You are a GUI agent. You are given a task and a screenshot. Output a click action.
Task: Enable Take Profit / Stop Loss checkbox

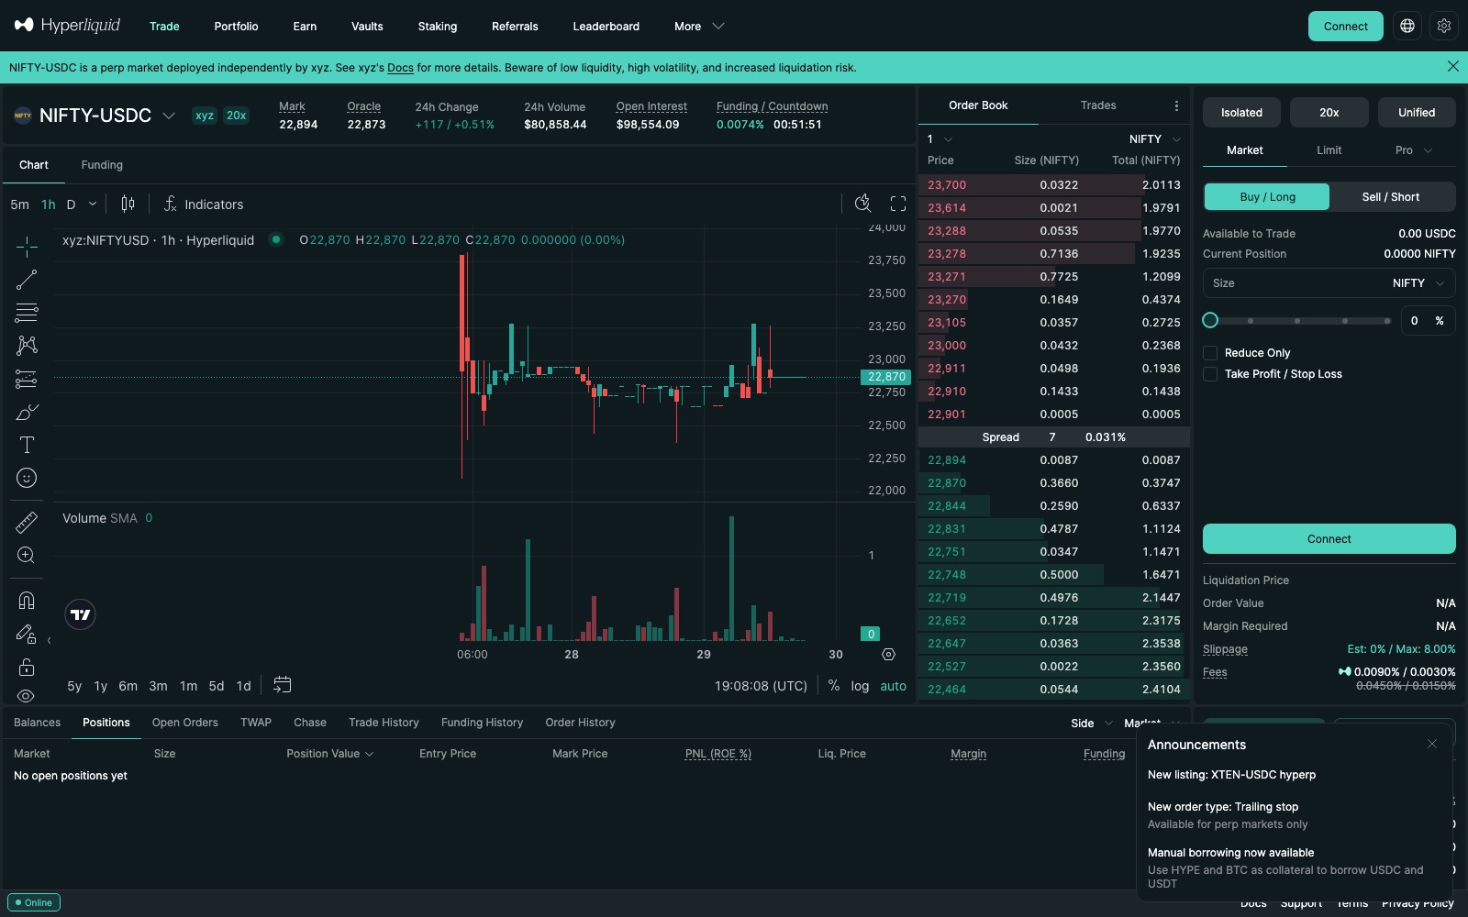click(1210, 374)
